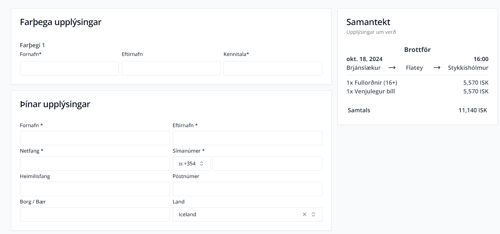The width and height of the screenshot is (500, 234).
Task: Click the arrow between Brjánslækur and Flatey
Action: (x=392, y=68)
